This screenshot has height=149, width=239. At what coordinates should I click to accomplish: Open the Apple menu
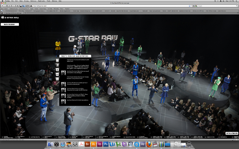(x=2, y=1)
